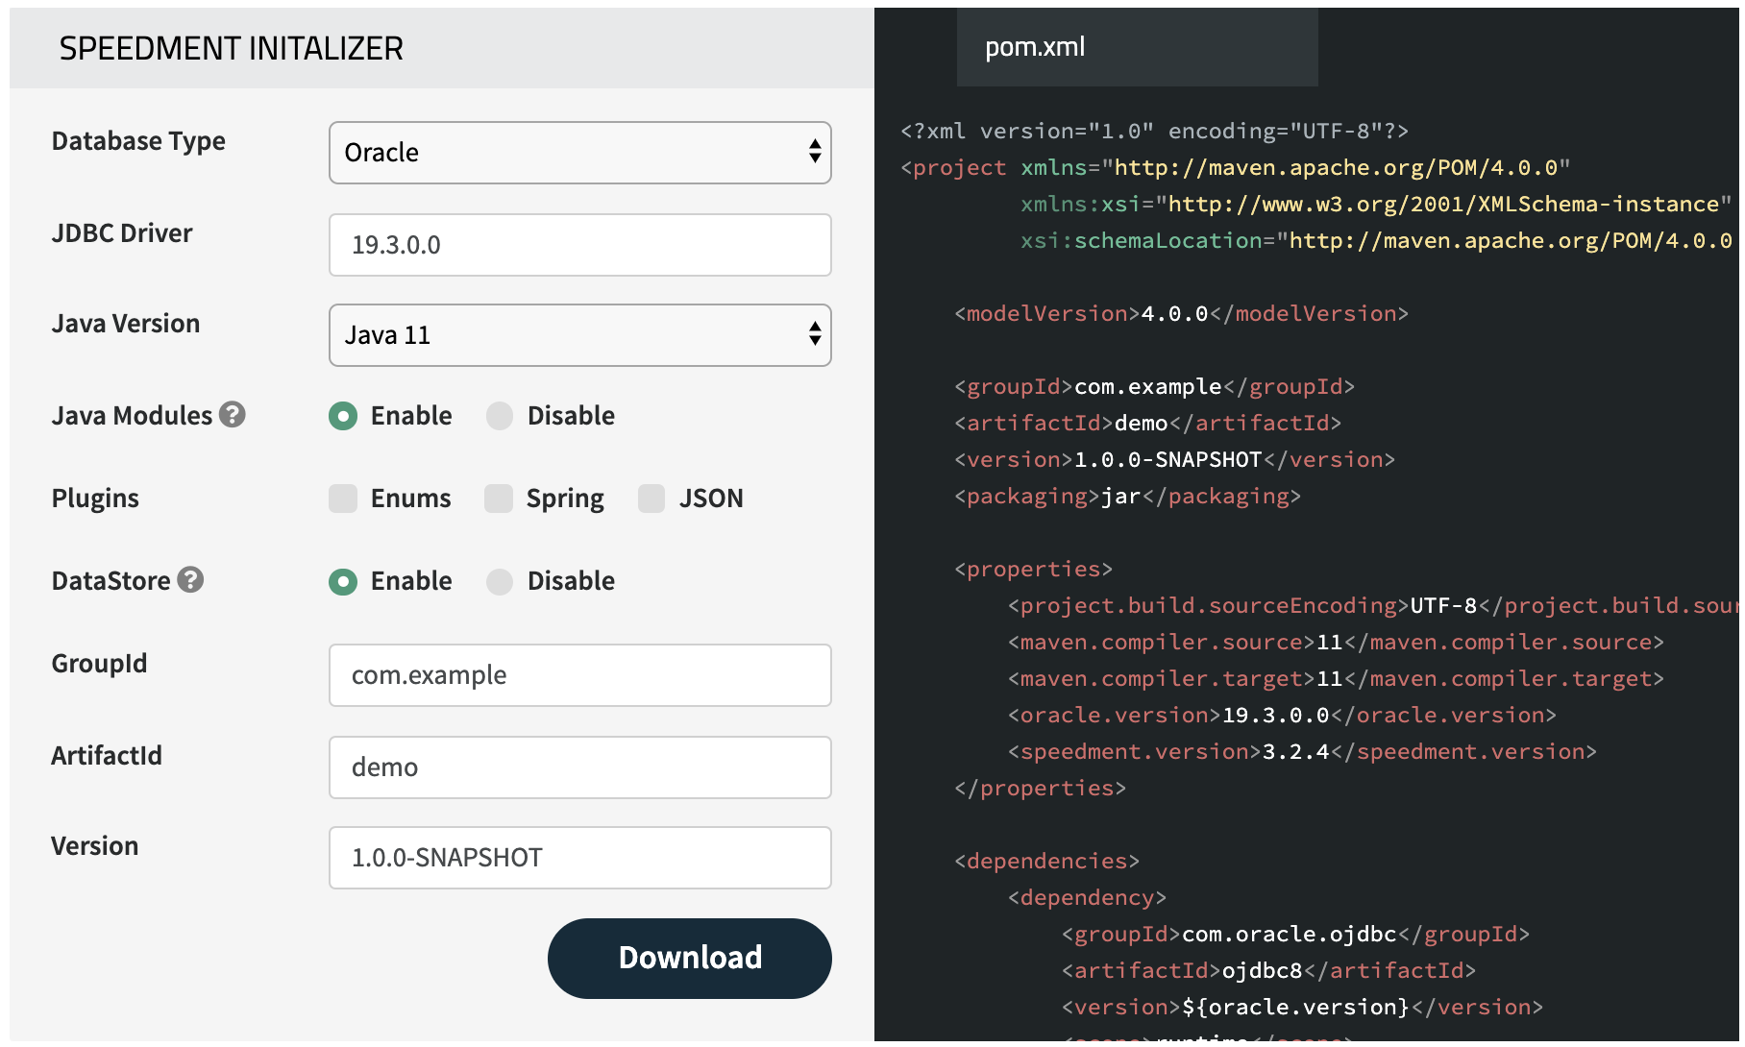
Task: Switch to the pom.xml tab
Action: (x=1137, y=47)
